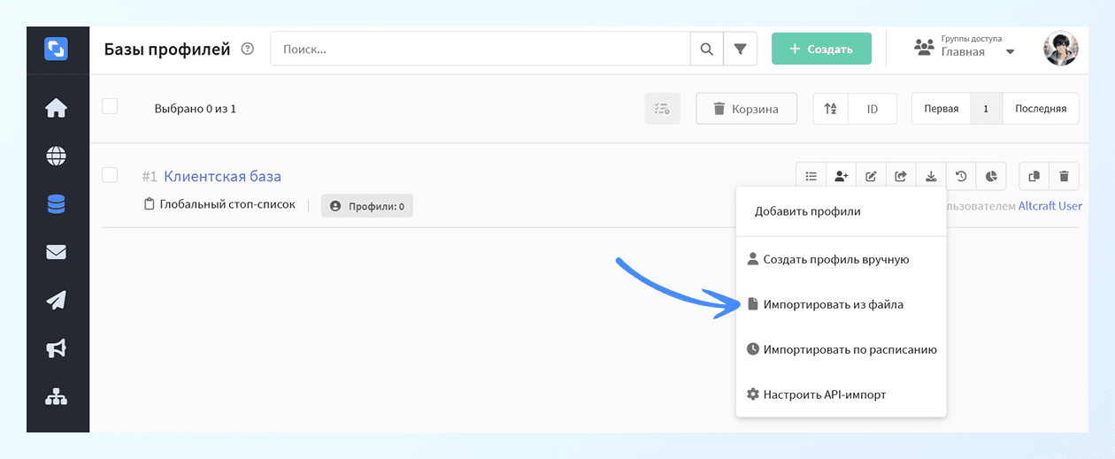Open the ID sort field selector
This screenshot has height=459, width=1115.
(872, 109)
